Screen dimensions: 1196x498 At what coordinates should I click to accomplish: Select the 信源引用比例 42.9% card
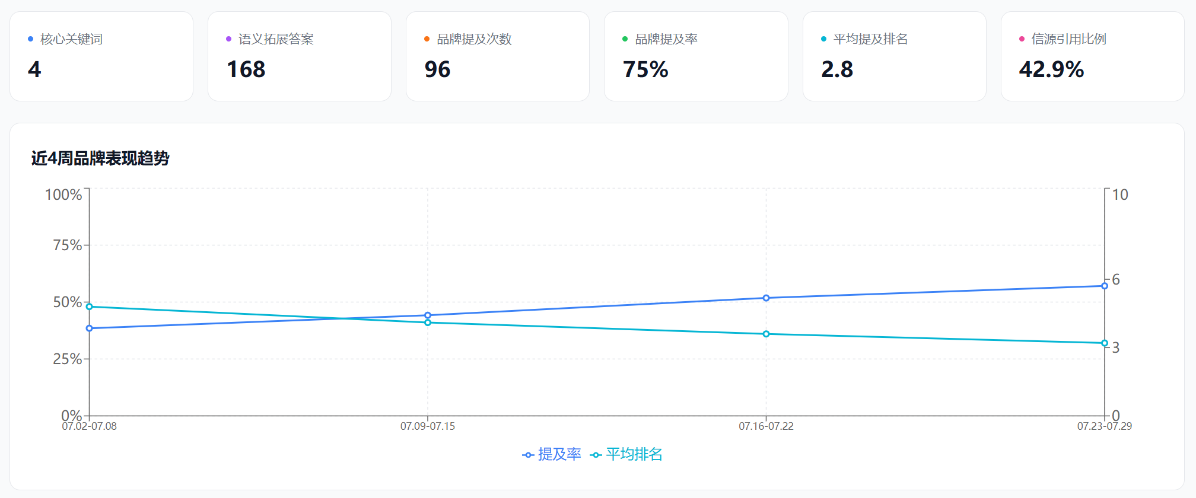click(x=1093, y=56)
